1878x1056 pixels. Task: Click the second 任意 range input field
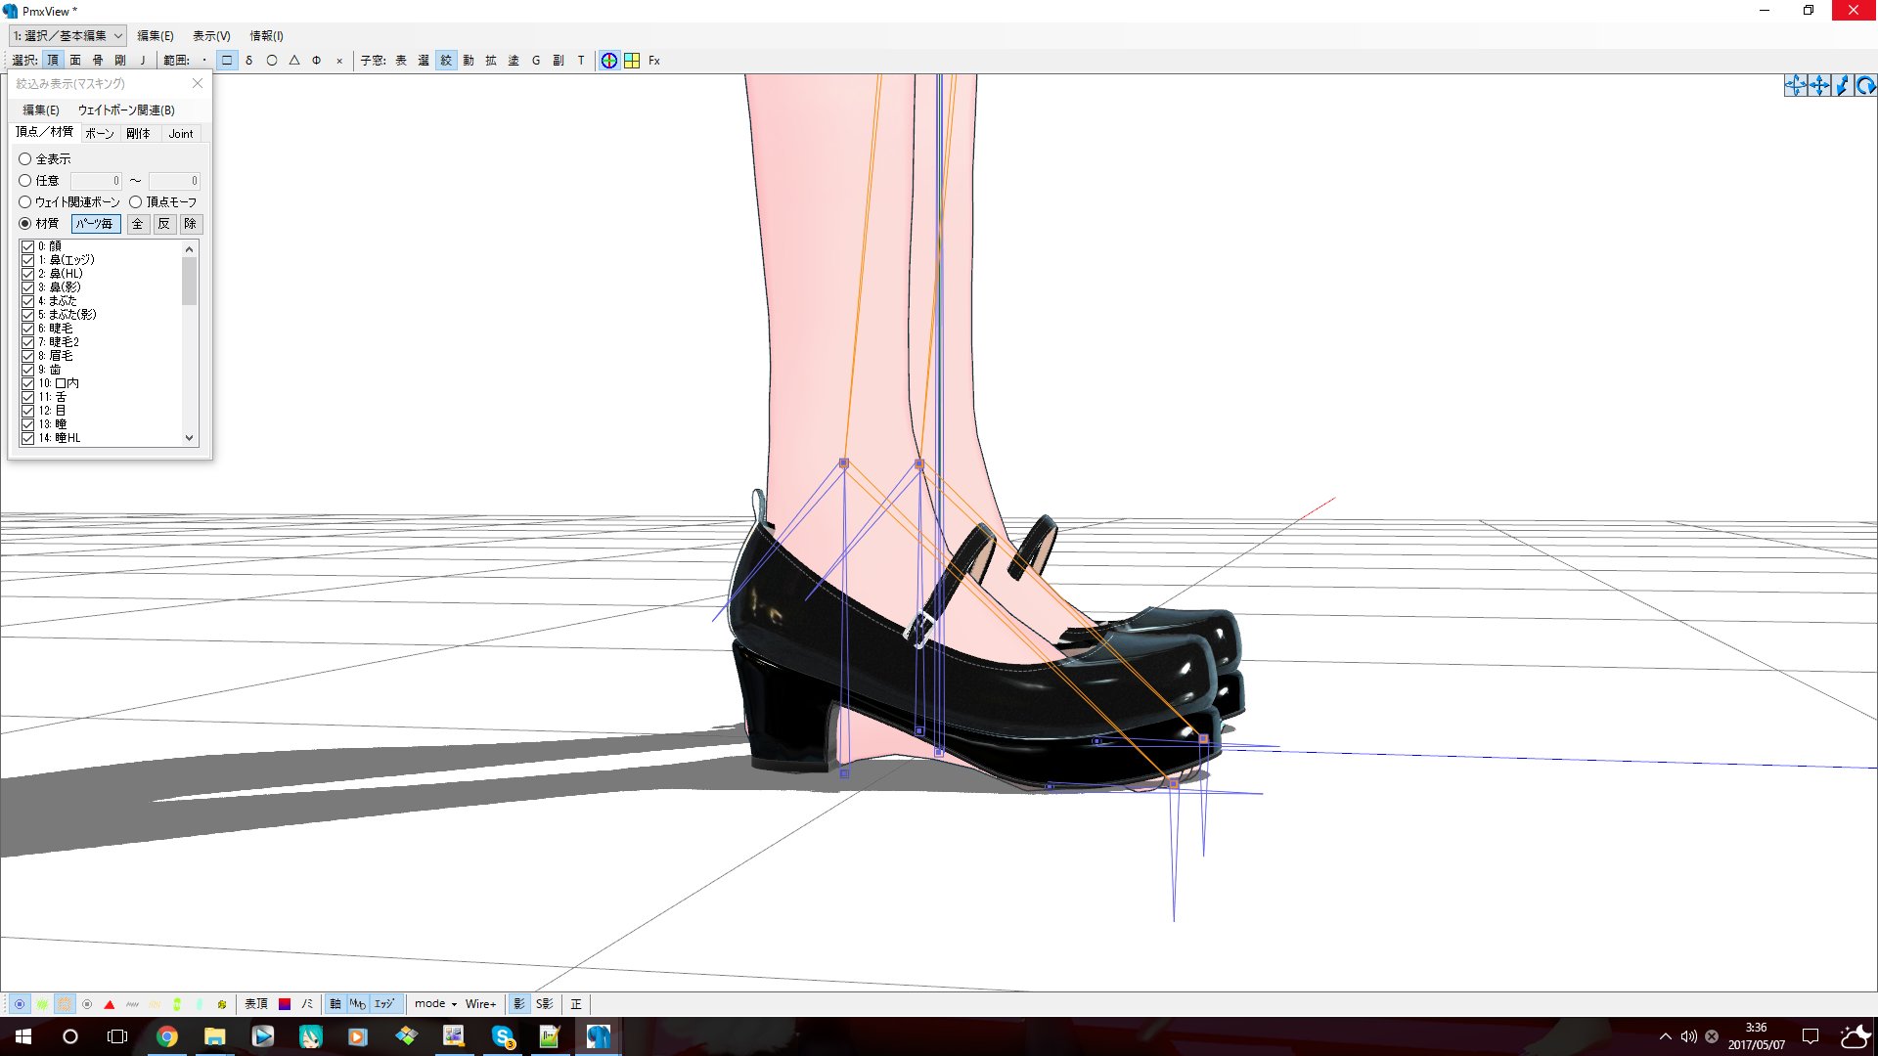tap(174, 181)
